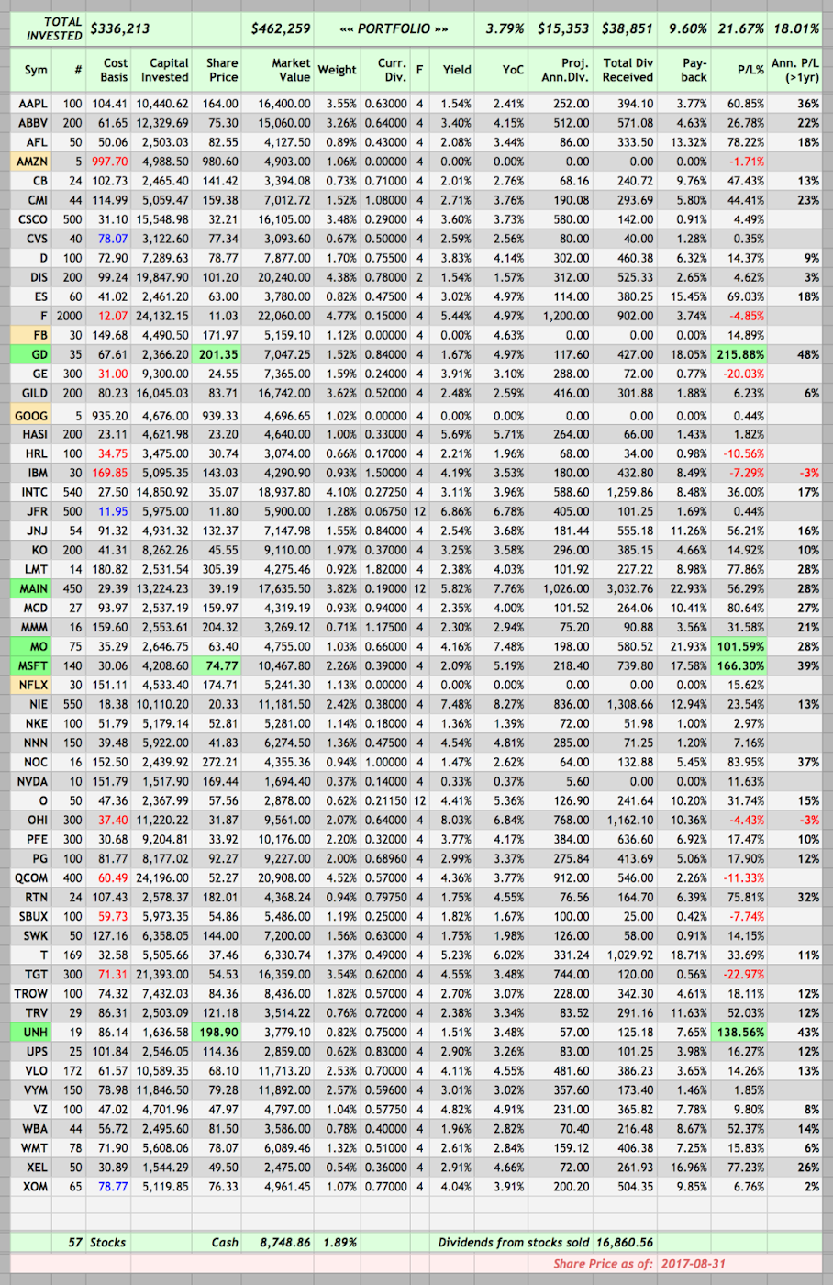Select the NFLX symbol cell
833x1285 pixels.
click(x=33, y=685)
